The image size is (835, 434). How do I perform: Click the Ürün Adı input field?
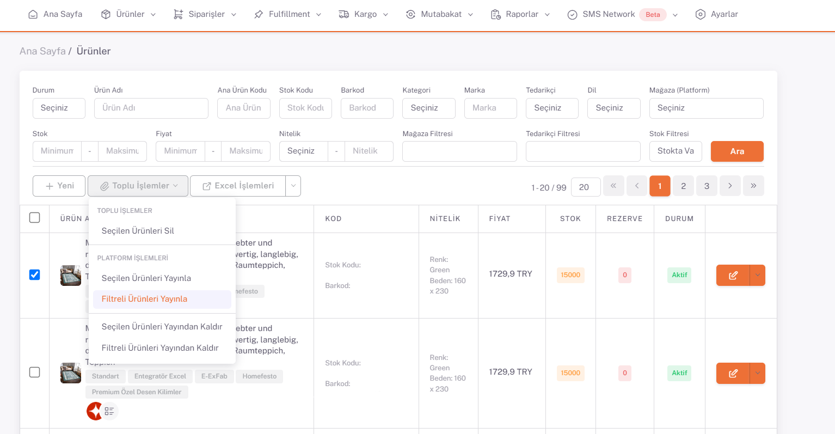tap(151, 108)
